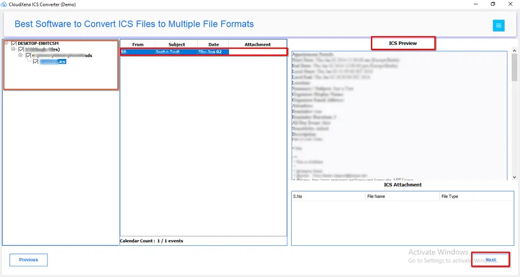Viewport: 520px width, 277px height.
Task: Click the S.No attachment column header
Action: 328,196
